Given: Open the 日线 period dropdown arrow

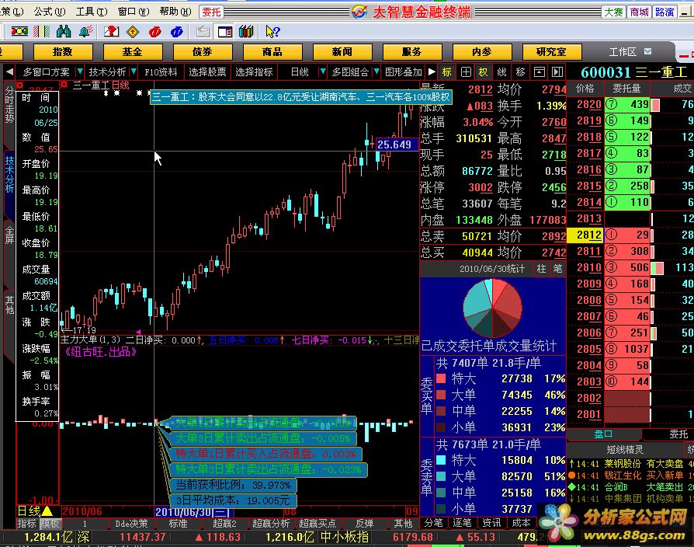Looking at the screenshot, I should 323,71.
